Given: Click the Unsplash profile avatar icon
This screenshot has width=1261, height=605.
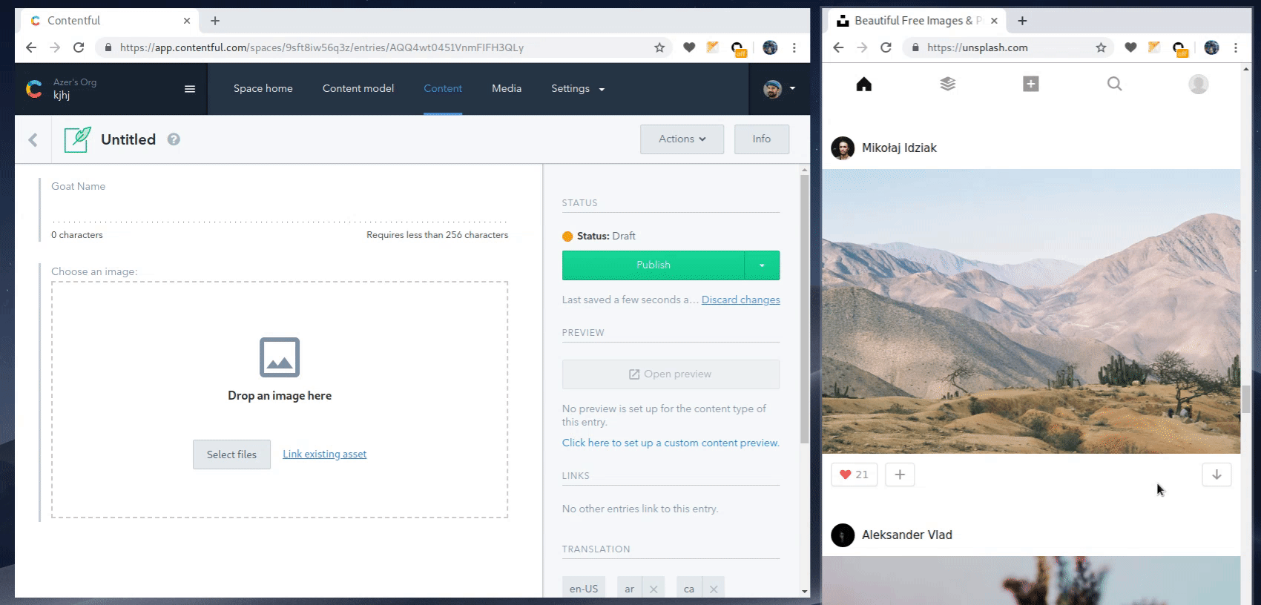Looking at the screenshot, I should 1198,85.
